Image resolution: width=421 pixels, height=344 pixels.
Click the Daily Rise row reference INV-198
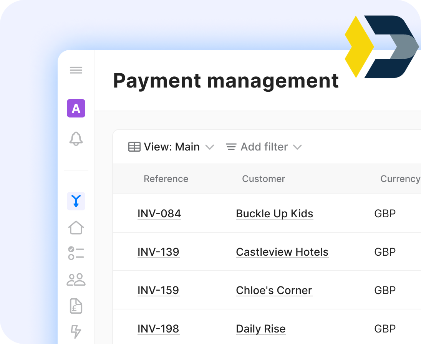(158, 329)
